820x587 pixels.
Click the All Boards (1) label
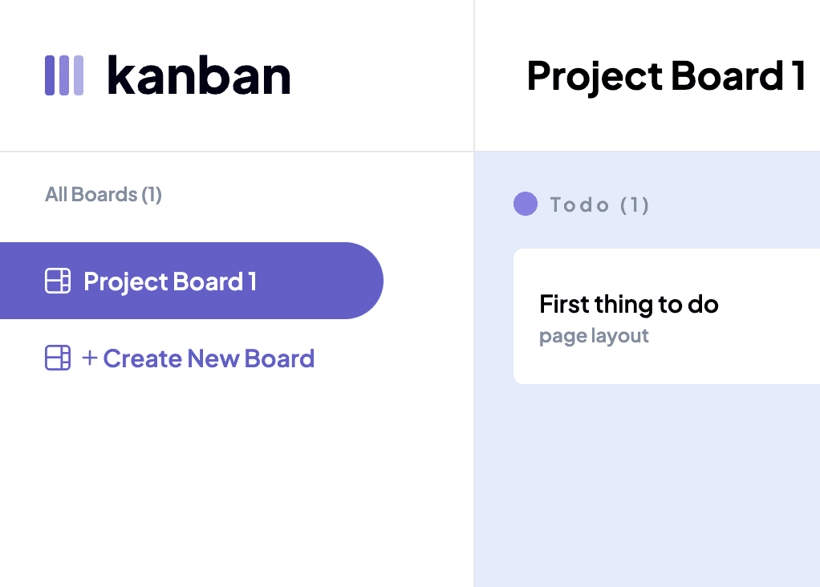click(x=104, y=195)
